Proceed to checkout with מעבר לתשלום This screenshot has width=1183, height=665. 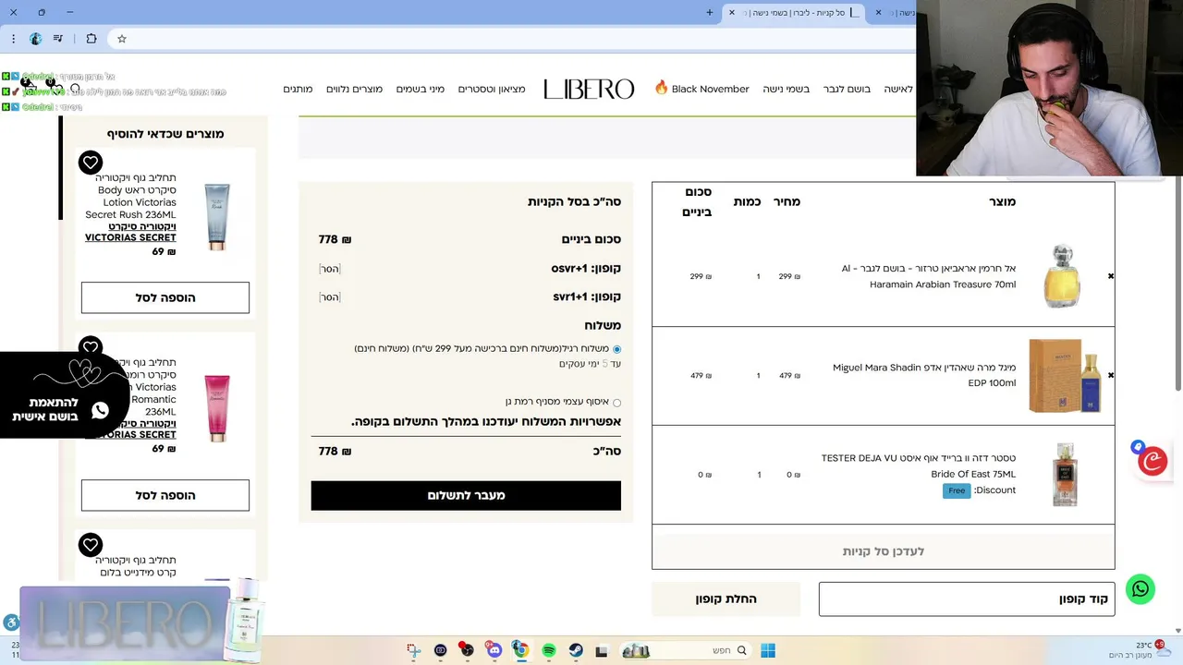tap(466, 495)
